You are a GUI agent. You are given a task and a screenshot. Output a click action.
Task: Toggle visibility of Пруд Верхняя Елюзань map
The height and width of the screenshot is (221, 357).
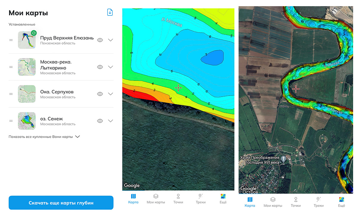click(100, 40)
